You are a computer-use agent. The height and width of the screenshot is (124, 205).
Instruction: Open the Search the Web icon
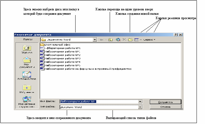118,40
